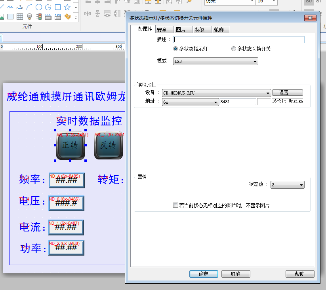Select the frequency numeric display 6x-8485
The height and width of the screenshot is (290, 326).
pos(66,180)
